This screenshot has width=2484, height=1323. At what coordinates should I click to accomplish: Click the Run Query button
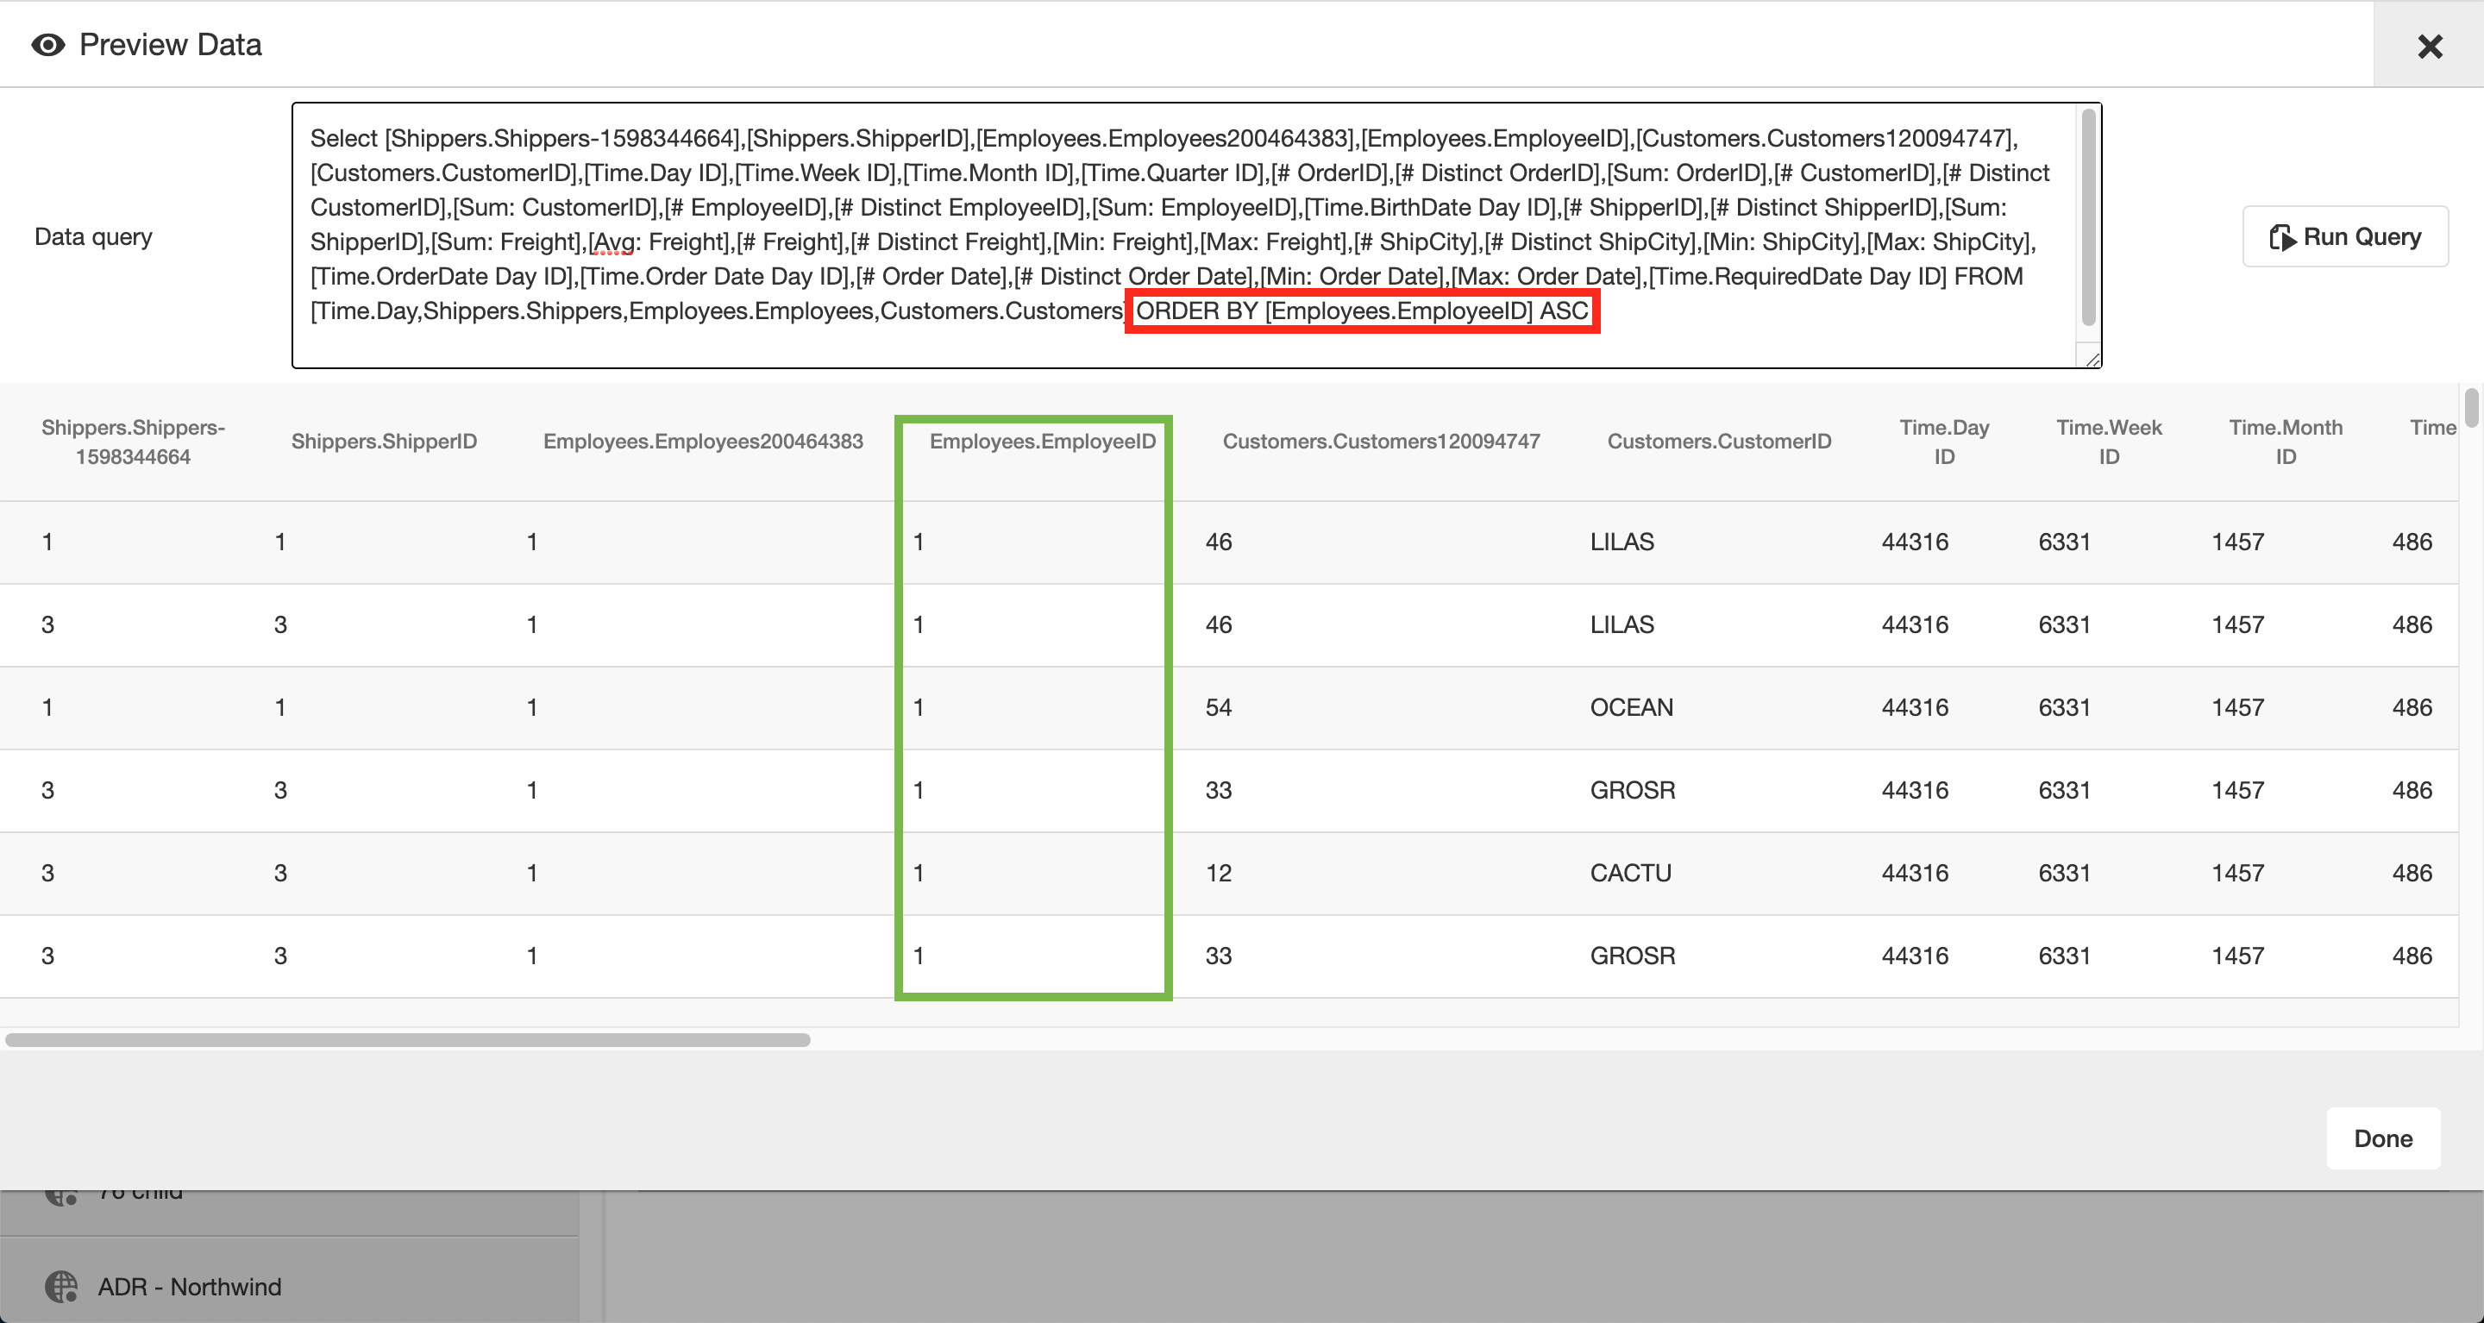tap(2344, 236)
